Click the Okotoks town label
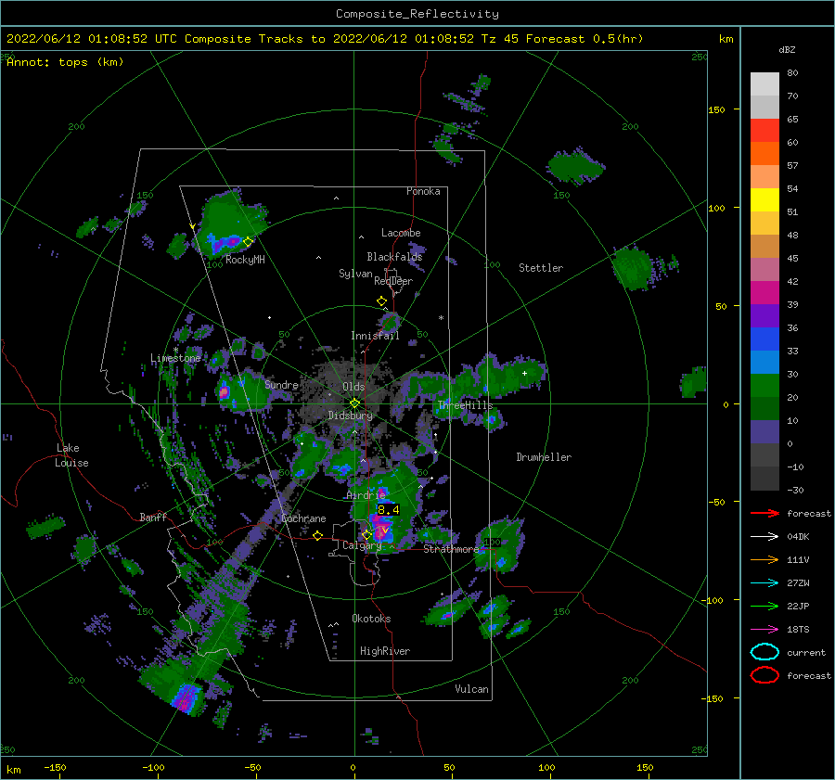The height and width of the screenshot is (780, 835). pos(371,619)
